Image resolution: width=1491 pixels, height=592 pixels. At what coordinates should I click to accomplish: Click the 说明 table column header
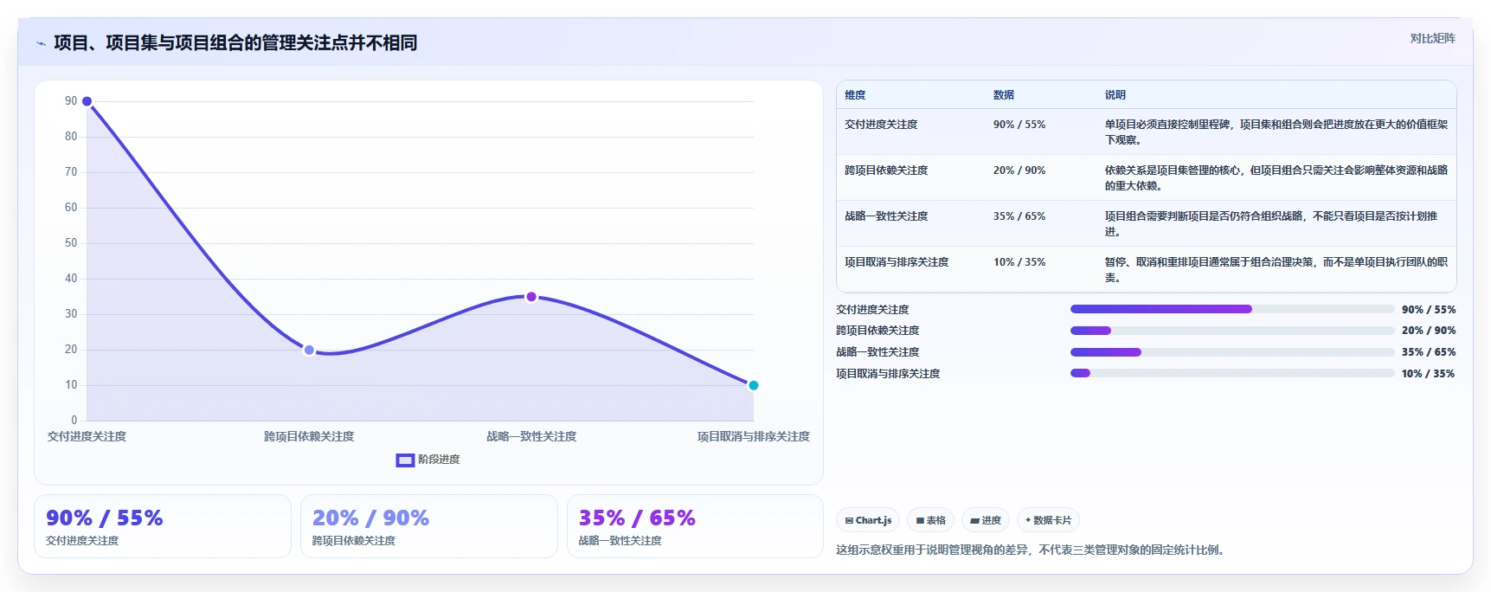pyautogui.click(x=1115, y=95)
